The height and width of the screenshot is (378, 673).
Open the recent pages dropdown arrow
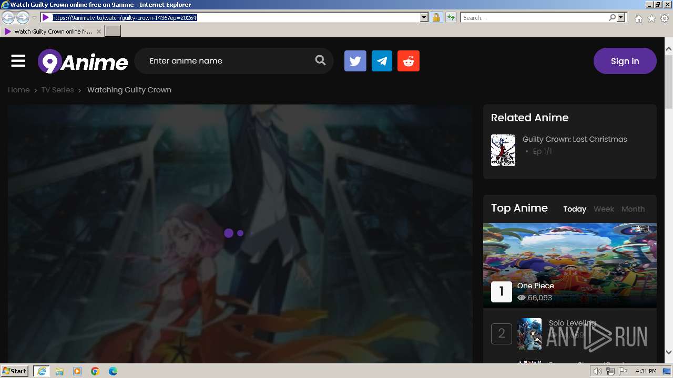tap(34, 18)
